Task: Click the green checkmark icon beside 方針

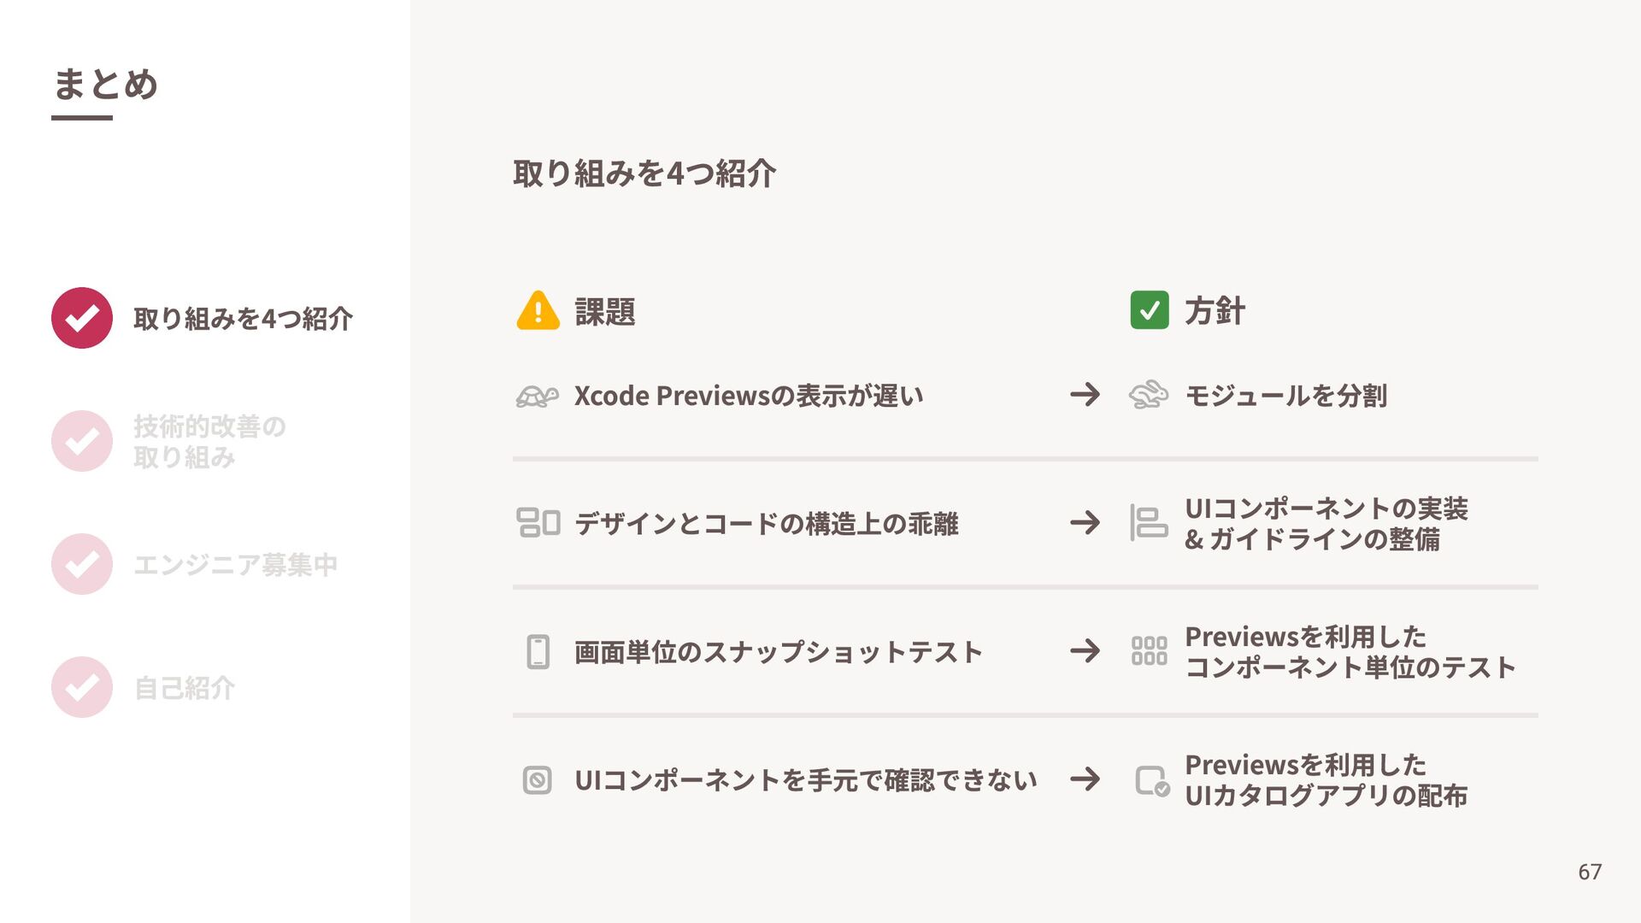Action: (x=1149, y=310)
